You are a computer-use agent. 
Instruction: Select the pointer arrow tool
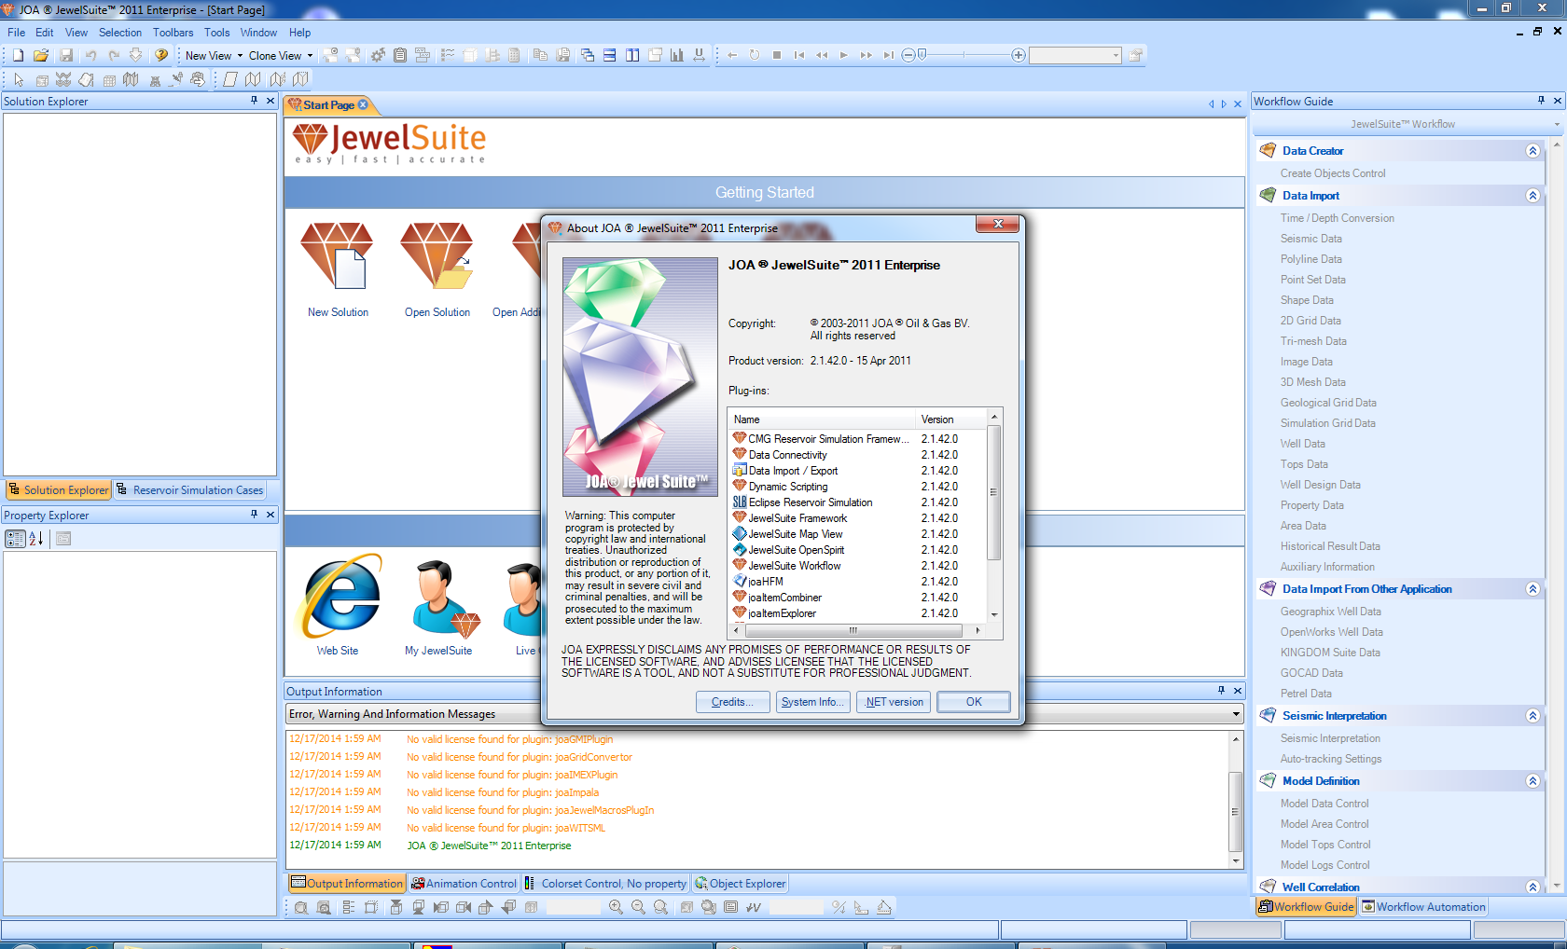coord(19,80)
